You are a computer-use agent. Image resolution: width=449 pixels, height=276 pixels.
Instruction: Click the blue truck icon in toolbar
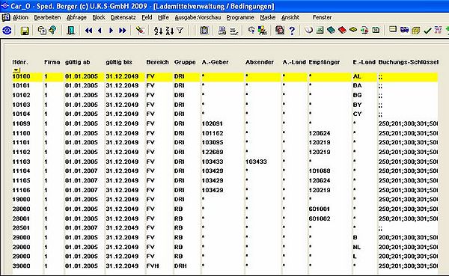click(x=404, y=30)
